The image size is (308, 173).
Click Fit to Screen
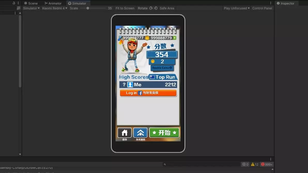click(x=125, y=8)
